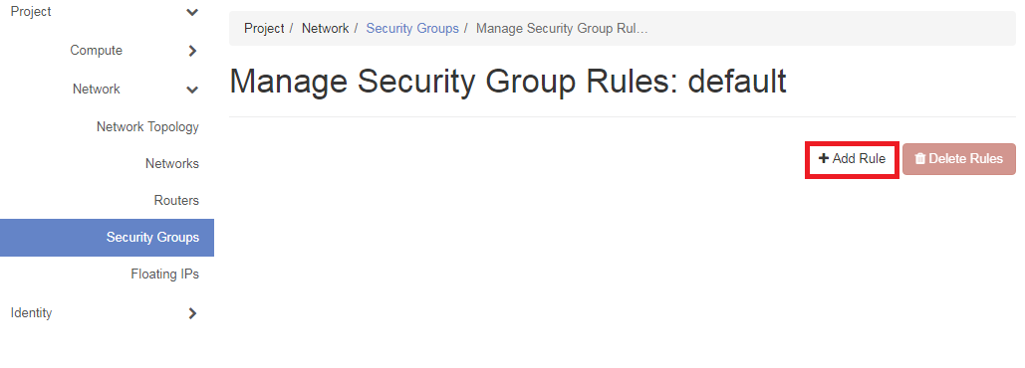The height and width of the screenshot is (368, 1025).
Task: Click the Network breadcrumb item
Action: [325, 29]
